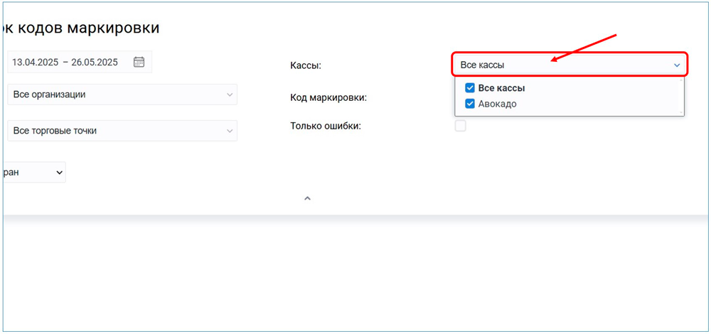Image resolution: width=711 pixels, height=334 pixels.
Task: Click the start date 13.04.2025
Action: pyautogui.click(x=35, y=62)
